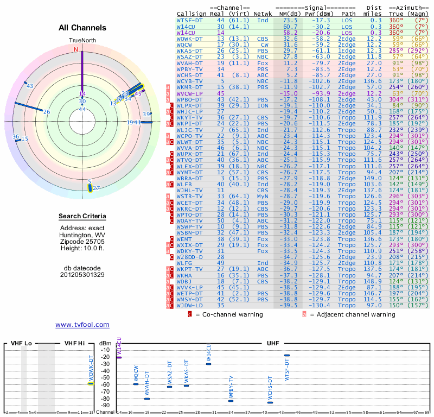
Task: Click the WKMR-DT adjacent channel warning icon
Action: click(168, 87)
